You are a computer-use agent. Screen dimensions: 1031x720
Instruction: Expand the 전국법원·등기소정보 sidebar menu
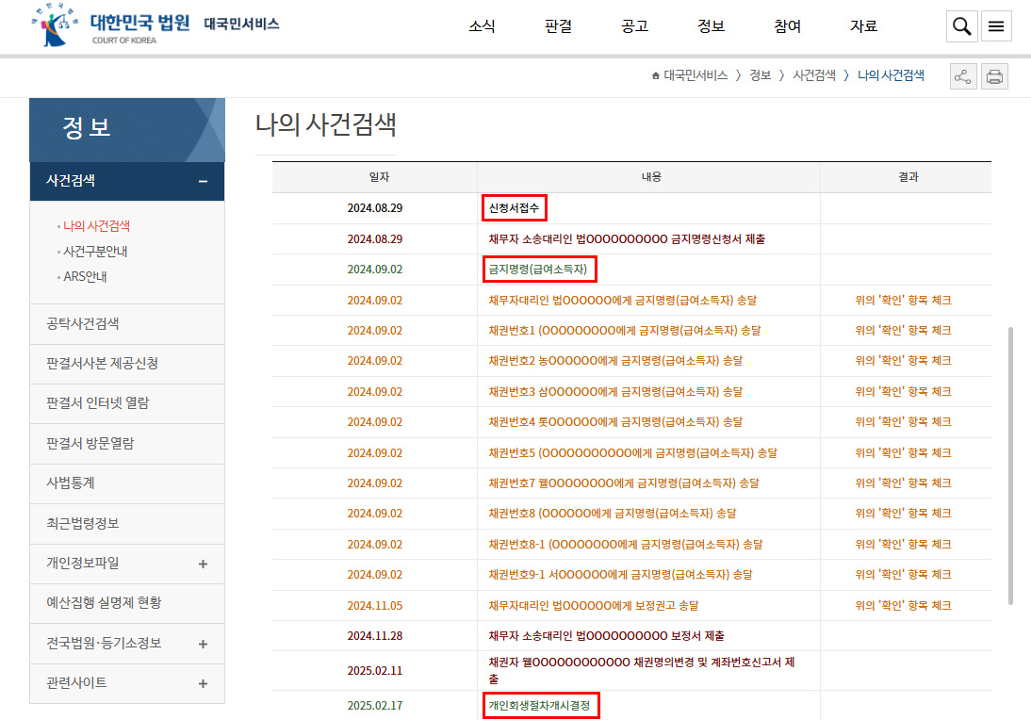[203, 644]
